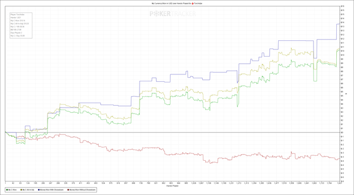Click the '411' tick on the x-axis

click(80, 183)
